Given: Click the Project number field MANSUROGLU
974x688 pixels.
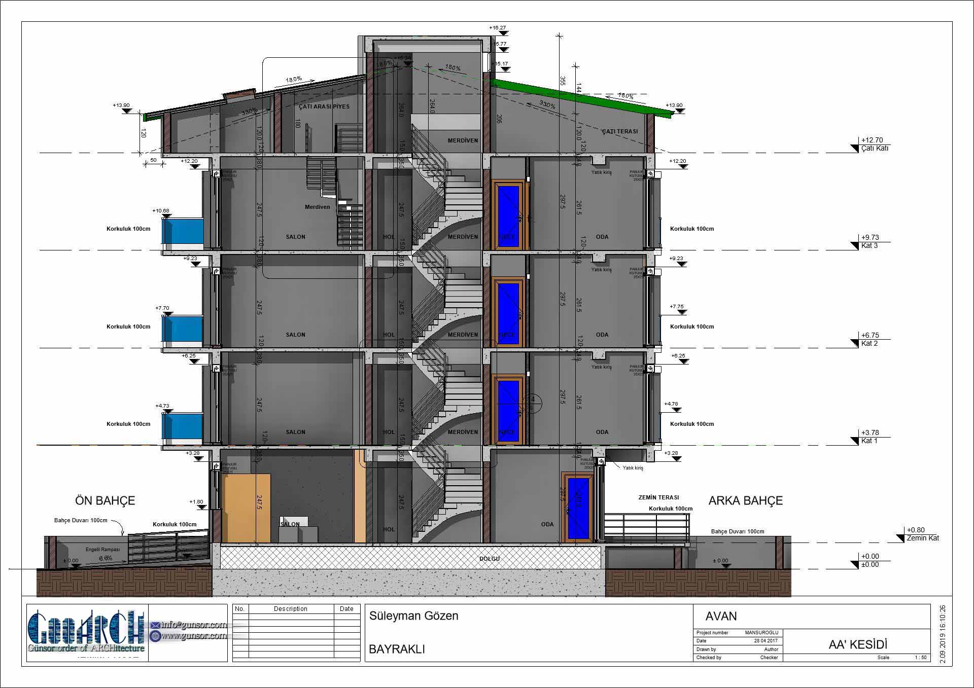Looking at the screenshot, I should tap(761, 633).
